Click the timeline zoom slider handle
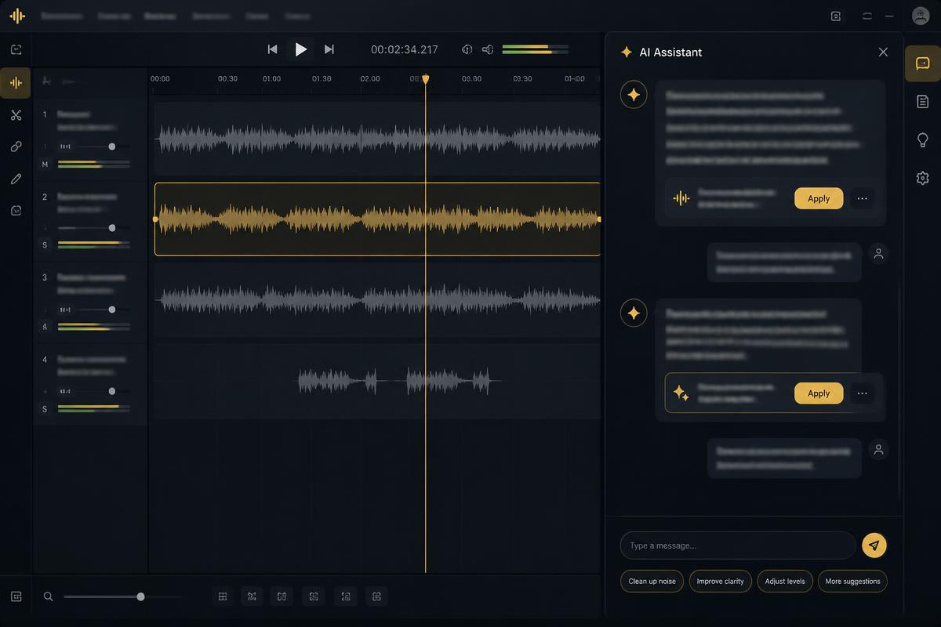The width and height of the screenshot is (941, 627). click(140, 596)
